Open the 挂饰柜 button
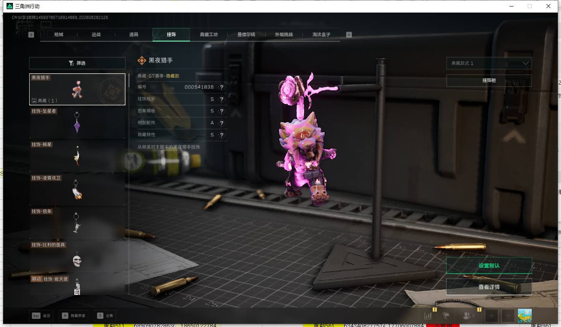Viewport: 561px width, 327px height. (489, 81)
